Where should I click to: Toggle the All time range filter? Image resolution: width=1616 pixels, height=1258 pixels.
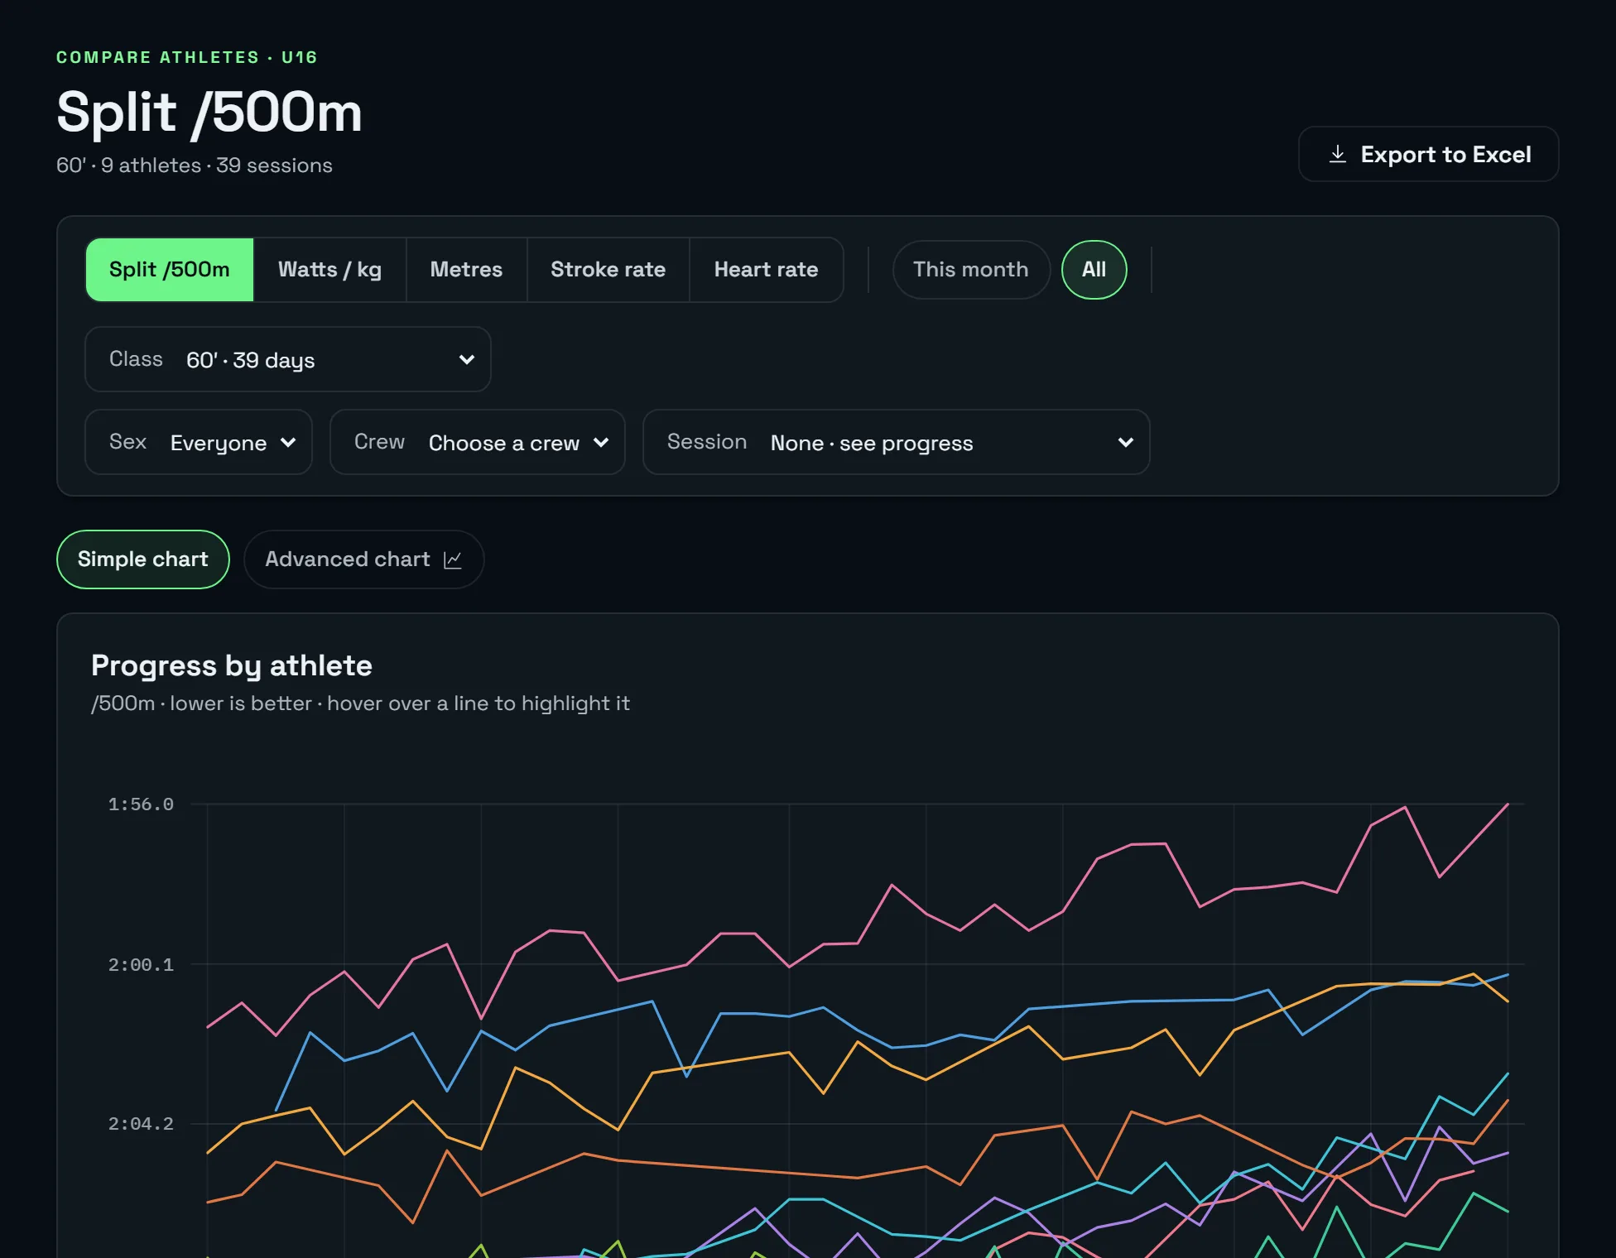[1094, 270]
